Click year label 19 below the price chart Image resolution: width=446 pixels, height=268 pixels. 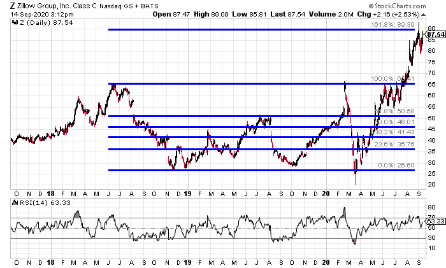pos(187,194)
